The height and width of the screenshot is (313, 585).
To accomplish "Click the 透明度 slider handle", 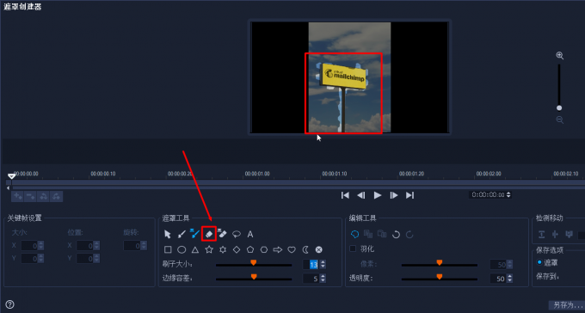I will (x=440, y=277).
